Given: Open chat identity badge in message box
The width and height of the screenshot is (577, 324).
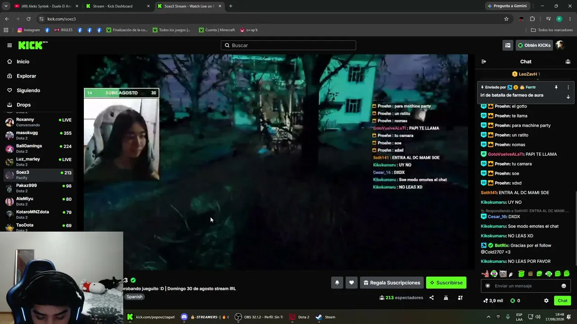Looking at the screenshot, I should pos(487,286).
